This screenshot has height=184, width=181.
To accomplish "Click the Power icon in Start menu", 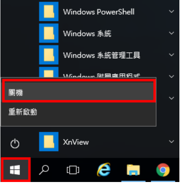I will (15, 143).
